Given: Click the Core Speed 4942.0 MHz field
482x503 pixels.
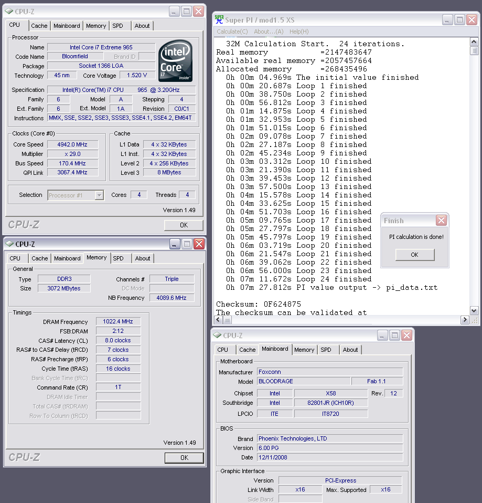Looking at the screenshot, I should 72,144.
